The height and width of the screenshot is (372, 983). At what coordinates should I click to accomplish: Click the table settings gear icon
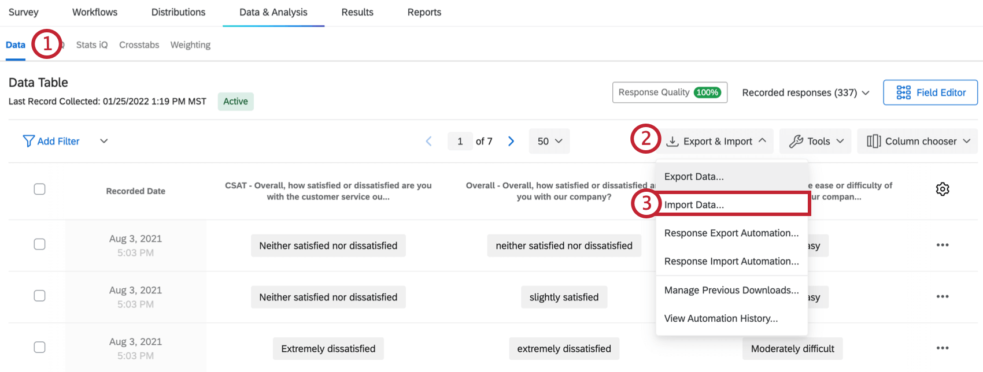[x=942, y=189]
